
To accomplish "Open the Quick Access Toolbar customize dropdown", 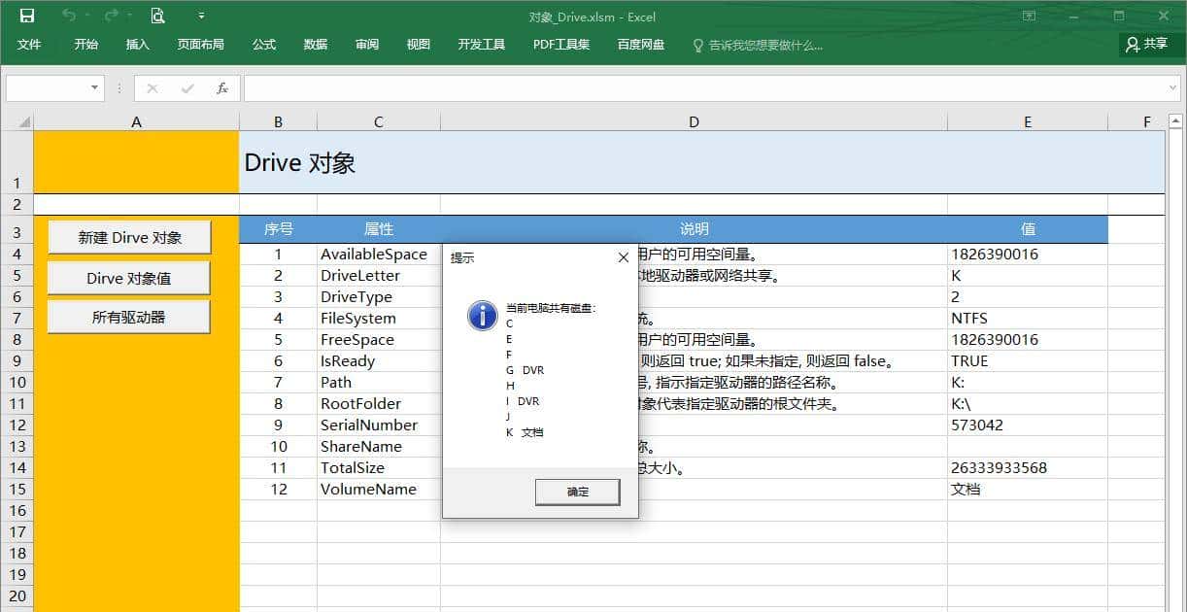I will click(x=201, y=16).
